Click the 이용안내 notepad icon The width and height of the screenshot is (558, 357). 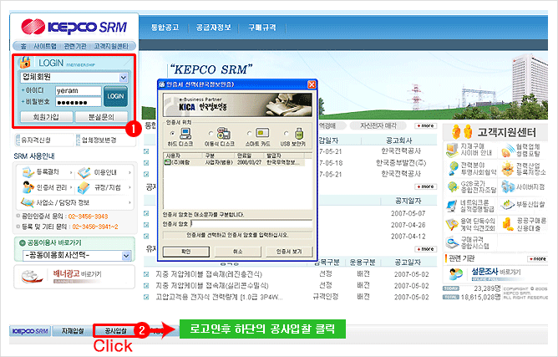(84, 172)
